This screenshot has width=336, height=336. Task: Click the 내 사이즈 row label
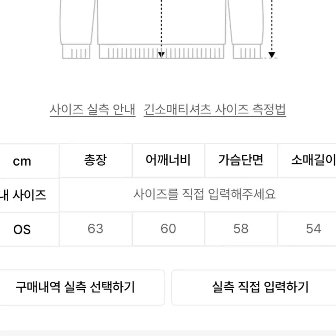pos(24,195)
